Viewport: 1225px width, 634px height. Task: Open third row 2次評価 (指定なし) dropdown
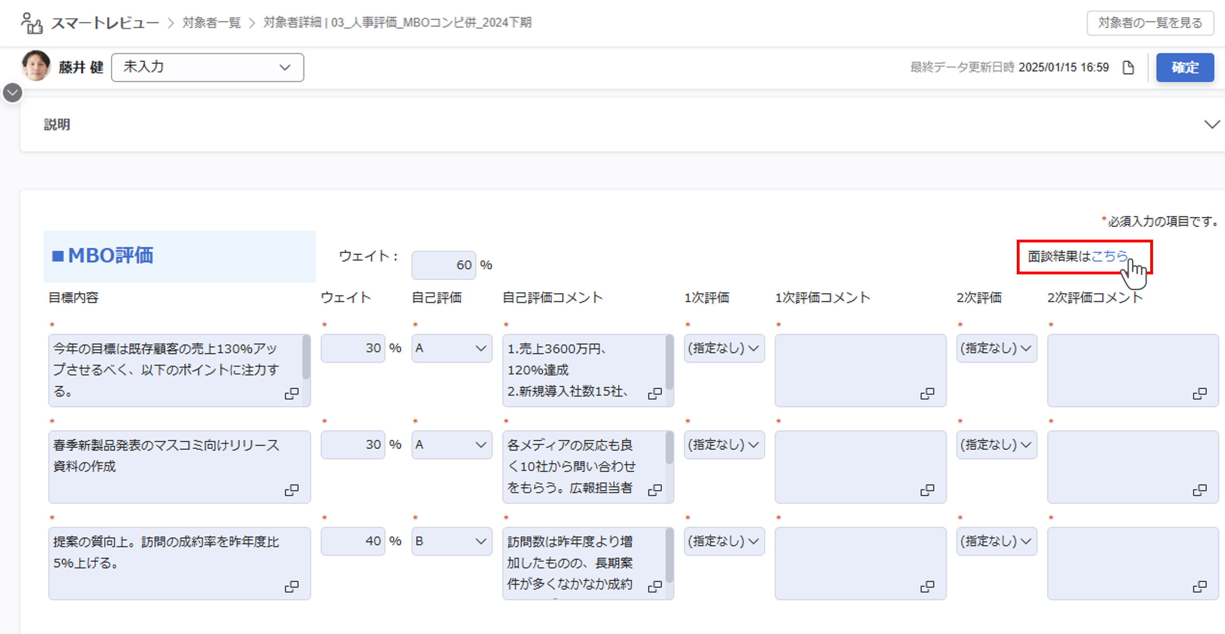click(997, 541)
